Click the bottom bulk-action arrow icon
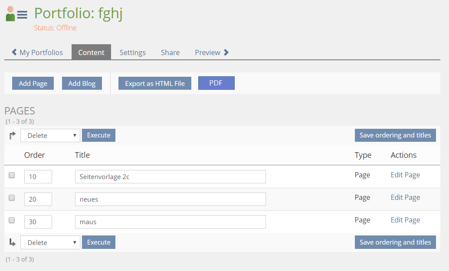Screen dimensions: 449x271 click(12, 242)
